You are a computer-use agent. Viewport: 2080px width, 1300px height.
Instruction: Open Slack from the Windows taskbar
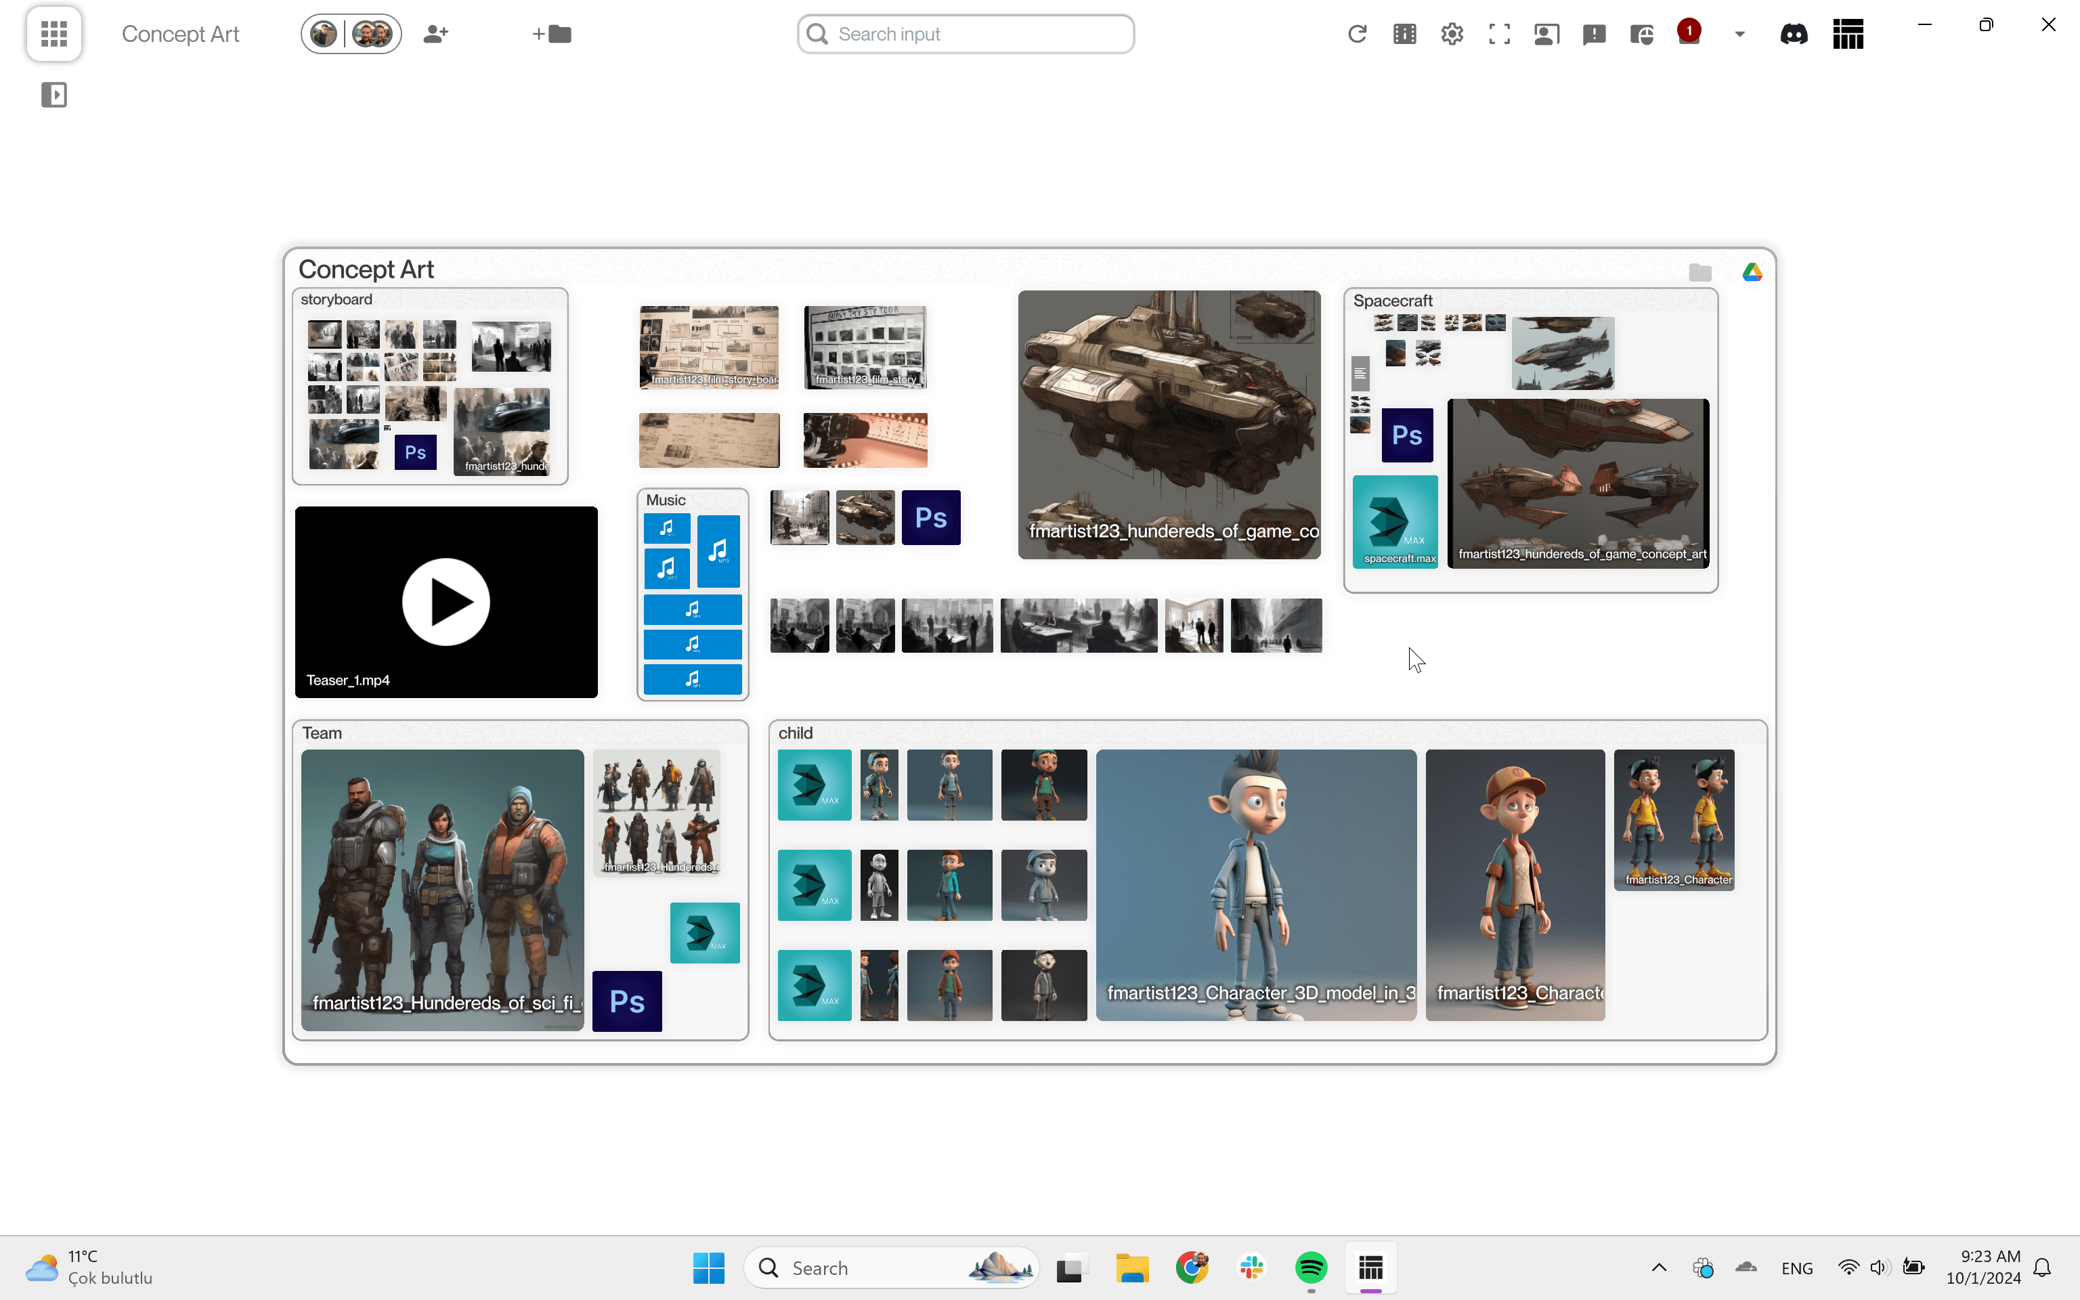coord(1251,1267)
